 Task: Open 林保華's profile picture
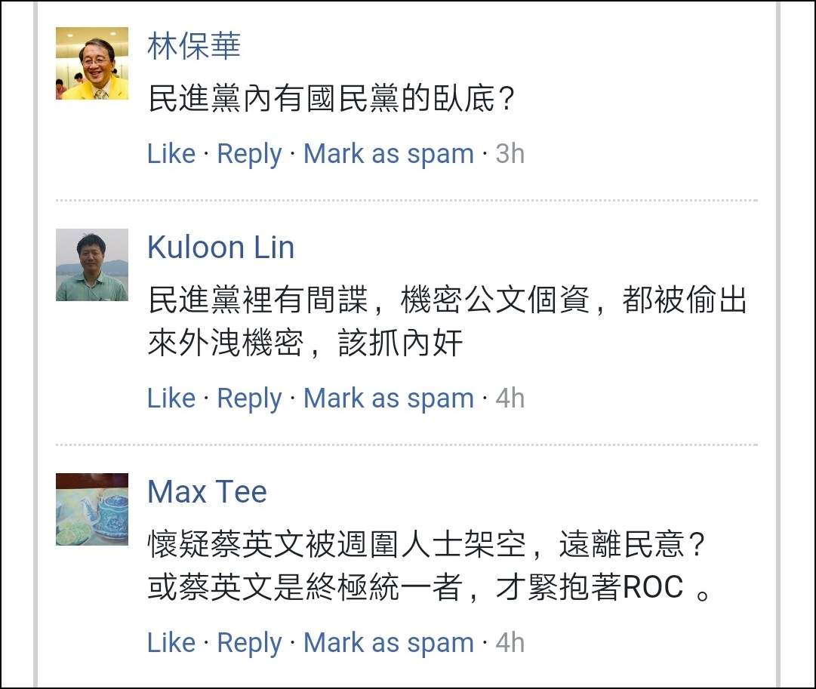point(92,63)
